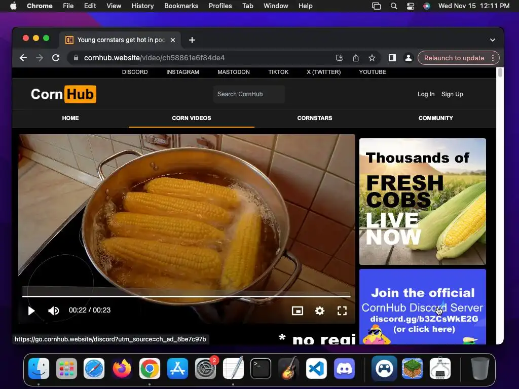The width and height of the screenshot is (519, 389).
Task: Open video player settings gear
Action: [x=319, y=310]
